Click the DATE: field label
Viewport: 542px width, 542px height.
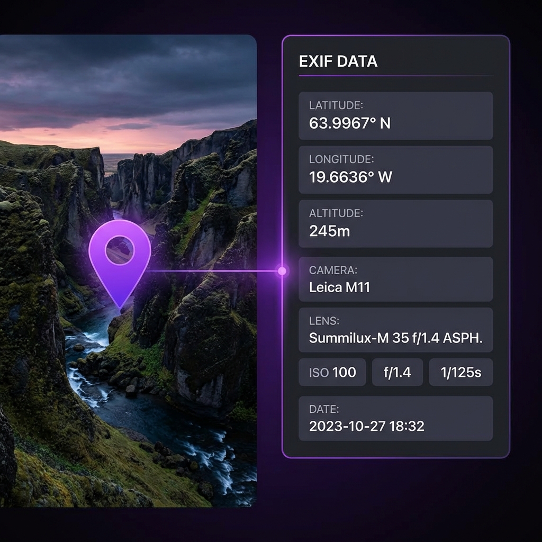click(x=324, y=409)
